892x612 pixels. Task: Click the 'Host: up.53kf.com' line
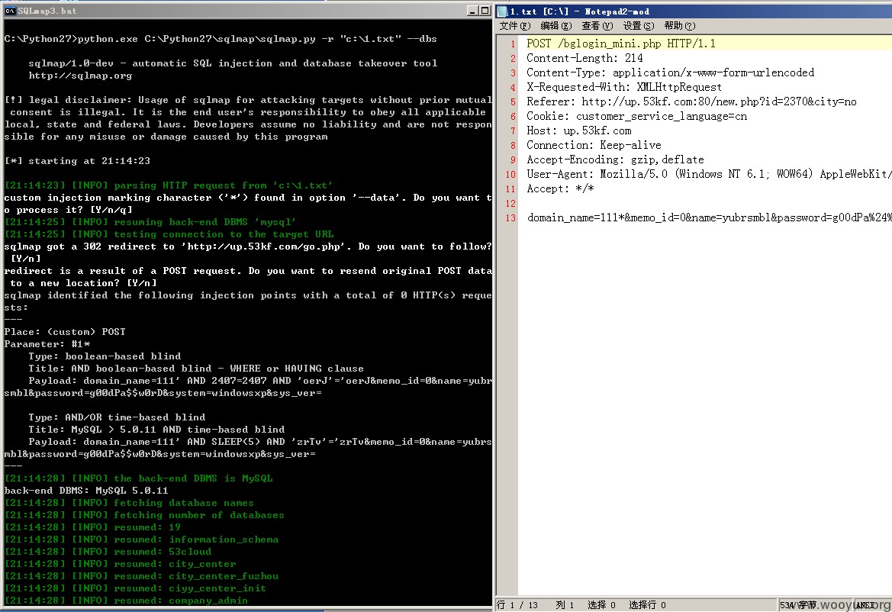(578, 130)
